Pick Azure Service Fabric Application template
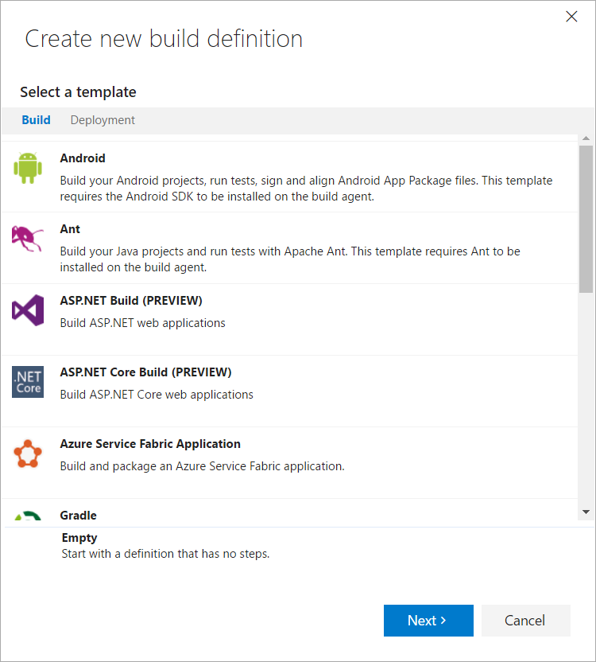The image size is (596, 662). [x=150, y=444]
